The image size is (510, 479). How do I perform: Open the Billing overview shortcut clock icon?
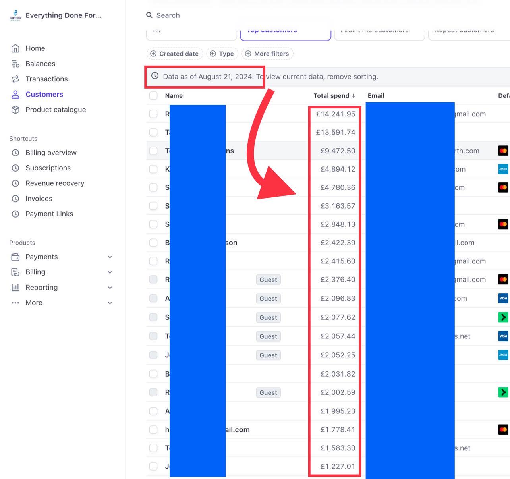[15, 153]
